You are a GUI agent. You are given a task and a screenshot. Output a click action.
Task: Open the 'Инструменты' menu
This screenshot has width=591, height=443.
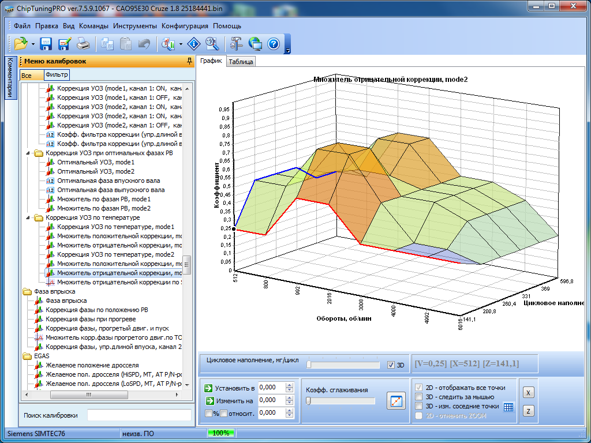point(134,26)
